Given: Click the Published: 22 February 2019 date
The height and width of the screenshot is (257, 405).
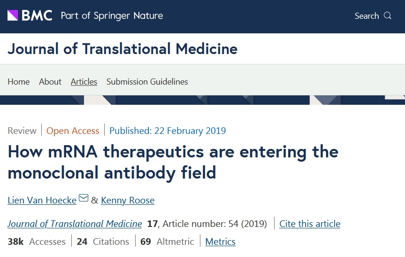Looking at the screenshot, I should (168, 131).
